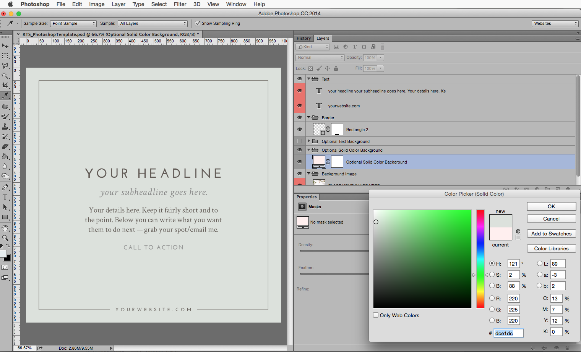
Task: Select the Hand tool
Action: [5, 228]
